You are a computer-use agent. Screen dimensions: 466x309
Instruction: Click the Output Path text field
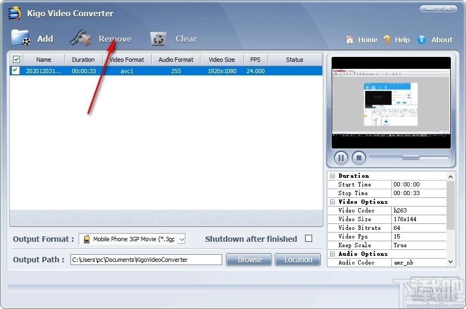click(146, 260)
